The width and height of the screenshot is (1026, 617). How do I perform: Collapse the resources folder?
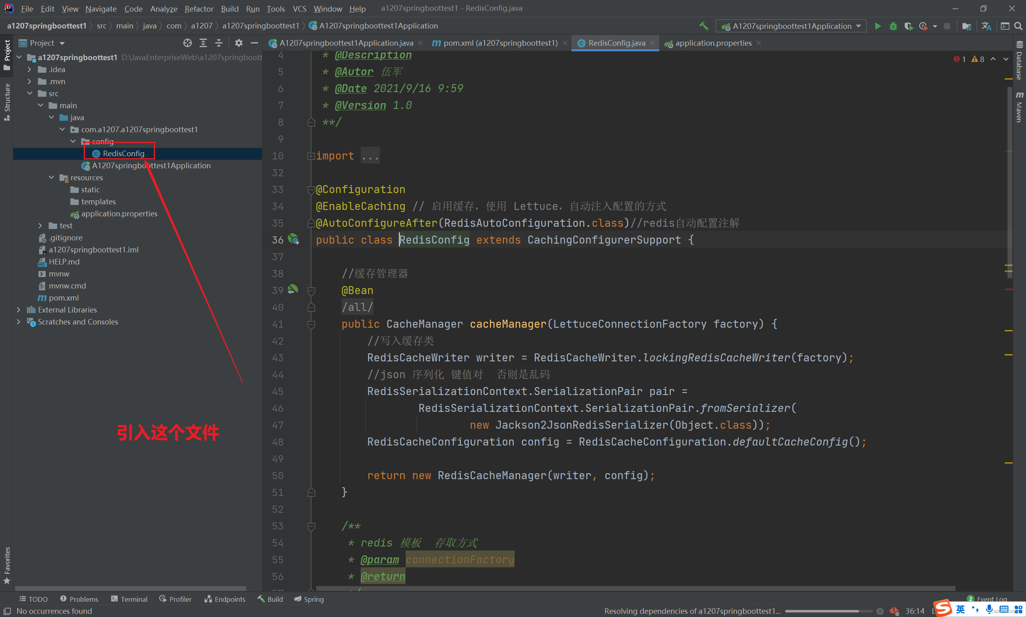click(x=51, y=177)
